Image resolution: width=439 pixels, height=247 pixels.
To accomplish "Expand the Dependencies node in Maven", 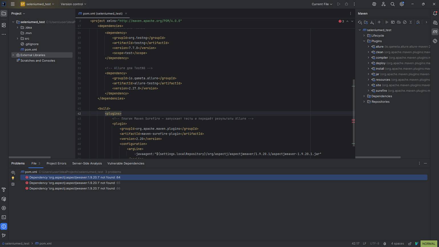I will tap(364, 96).
